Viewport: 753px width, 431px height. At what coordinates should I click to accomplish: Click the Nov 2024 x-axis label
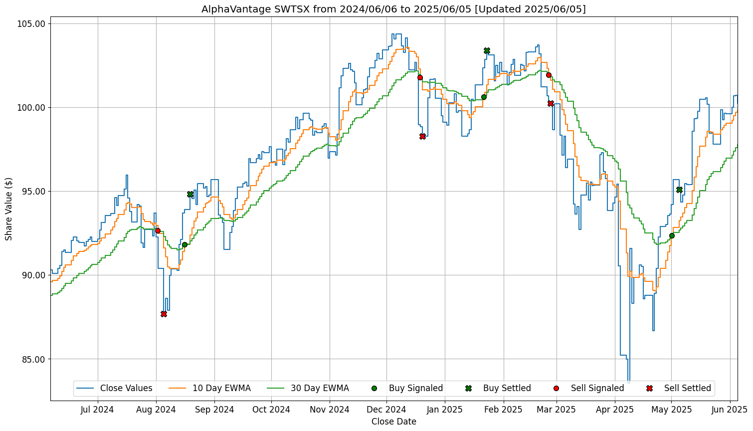click(330, 410)
